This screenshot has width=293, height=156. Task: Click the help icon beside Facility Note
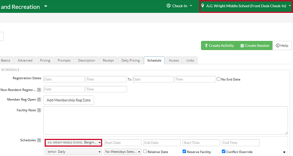coord(39,110)
